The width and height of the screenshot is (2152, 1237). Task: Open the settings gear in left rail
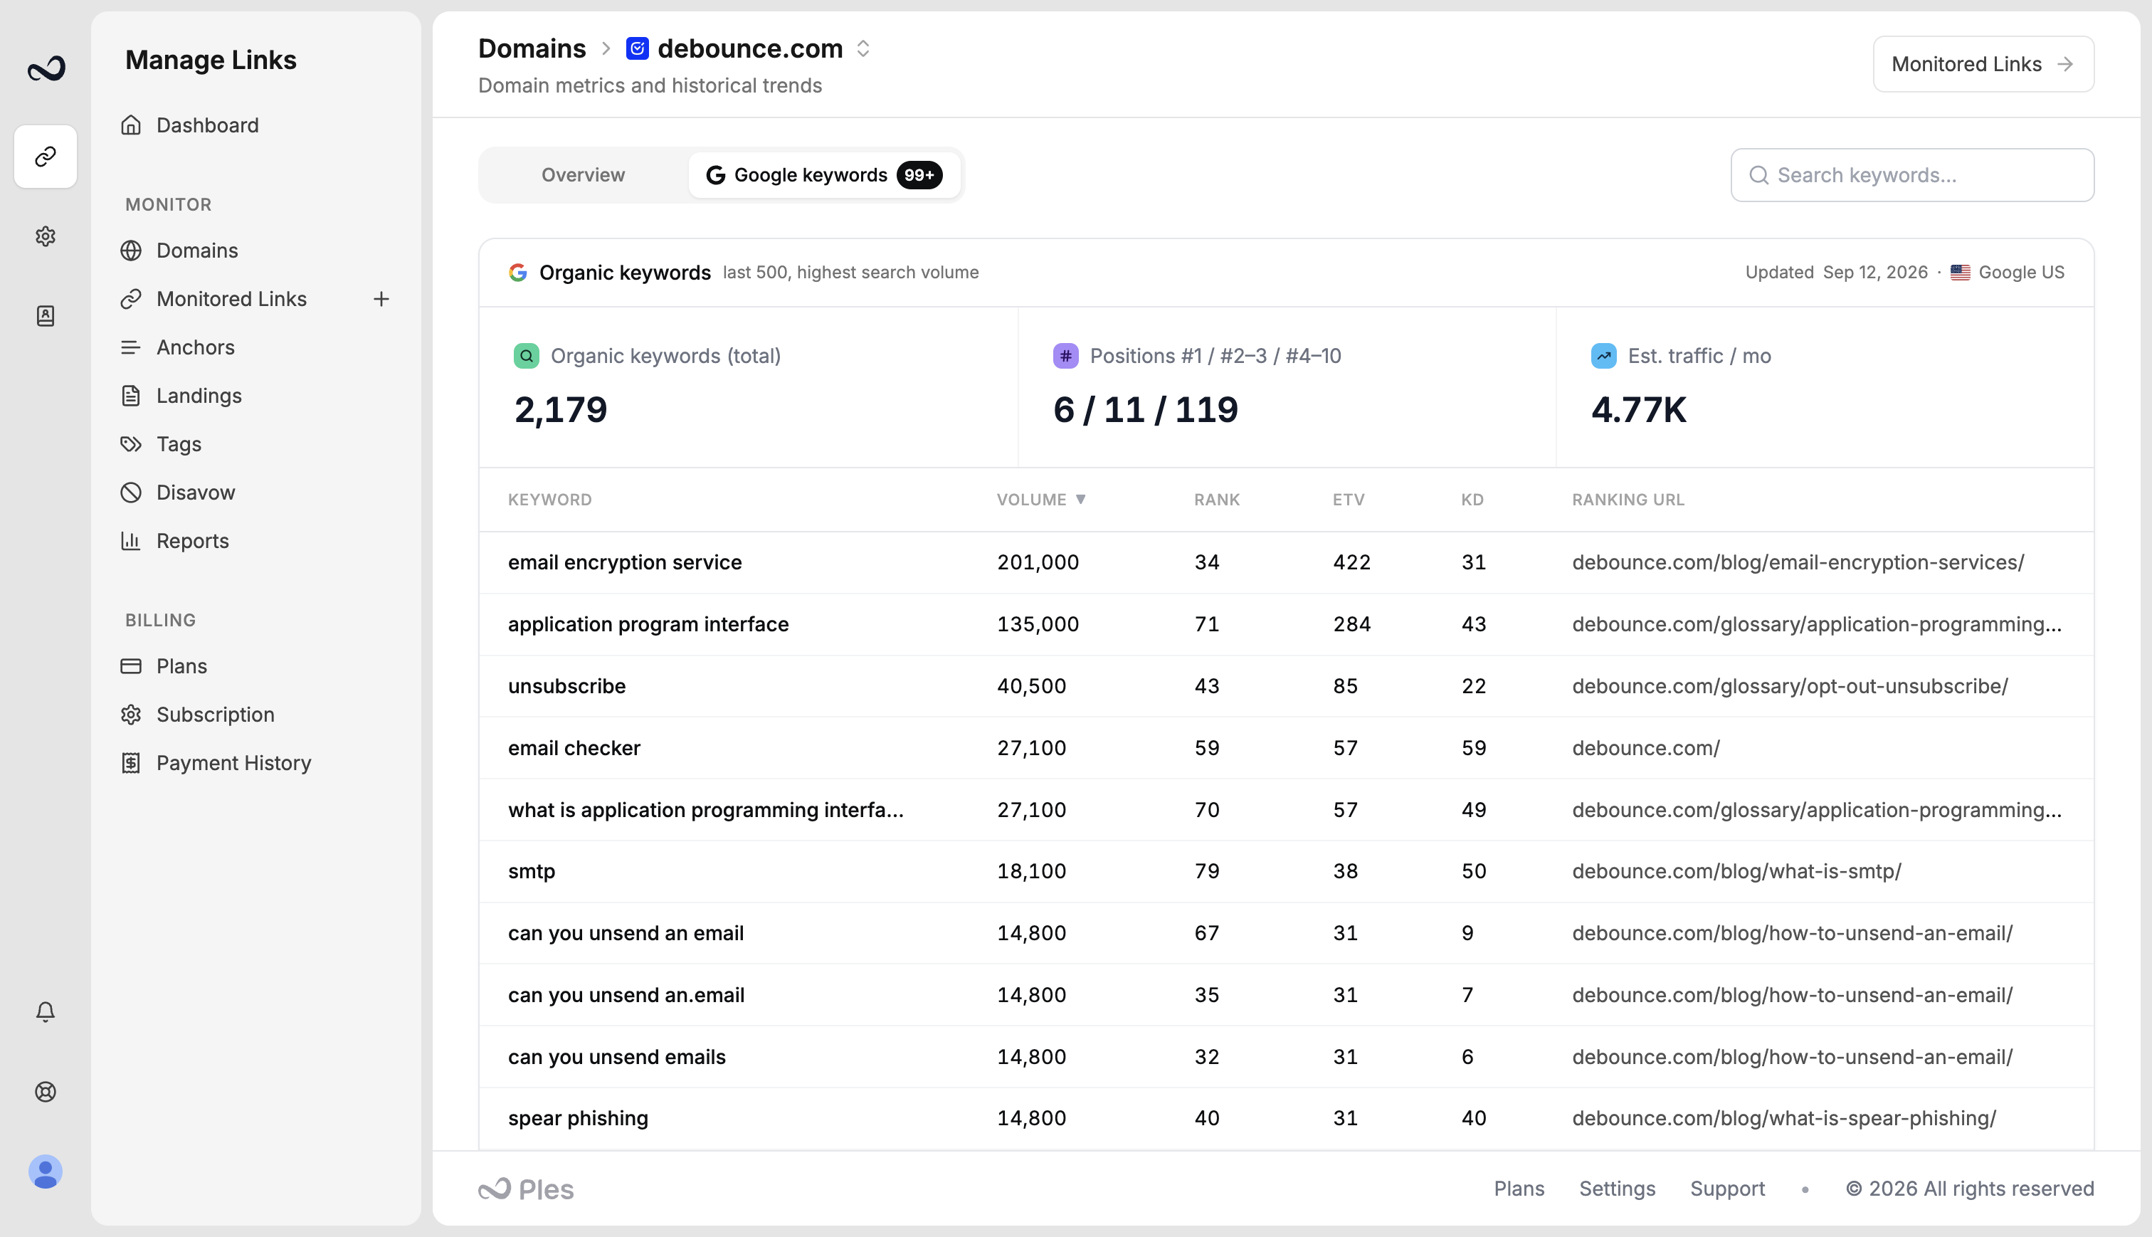pos(46,236)
